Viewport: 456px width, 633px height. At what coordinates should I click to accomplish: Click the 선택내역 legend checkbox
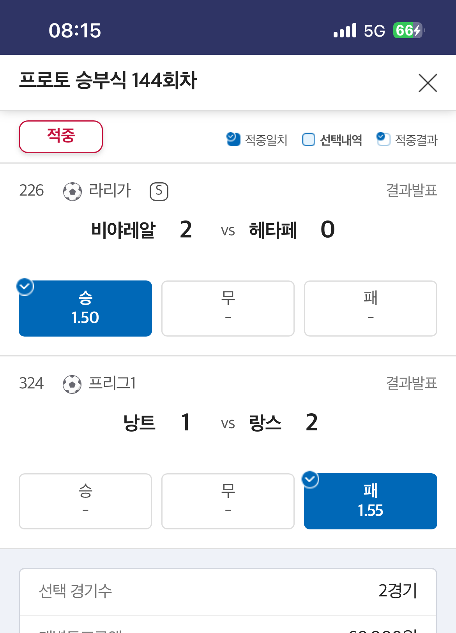click(x=308, y=139)
